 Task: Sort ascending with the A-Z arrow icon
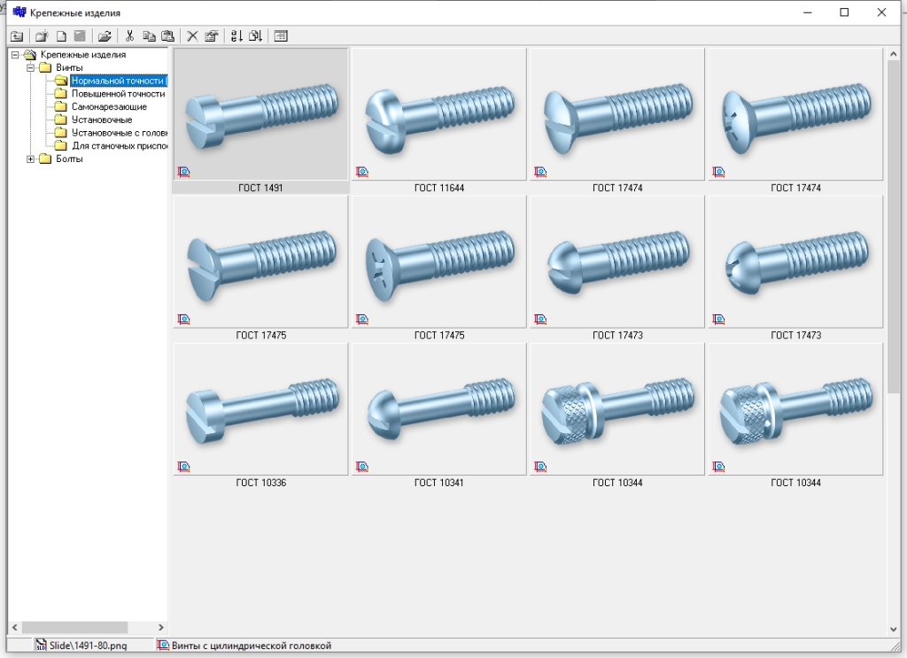236,36
